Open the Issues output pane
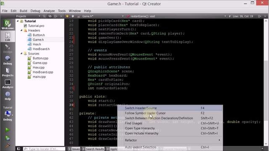Screen dimensions: 269x151 pyautogui.click(x=74, y=149)
